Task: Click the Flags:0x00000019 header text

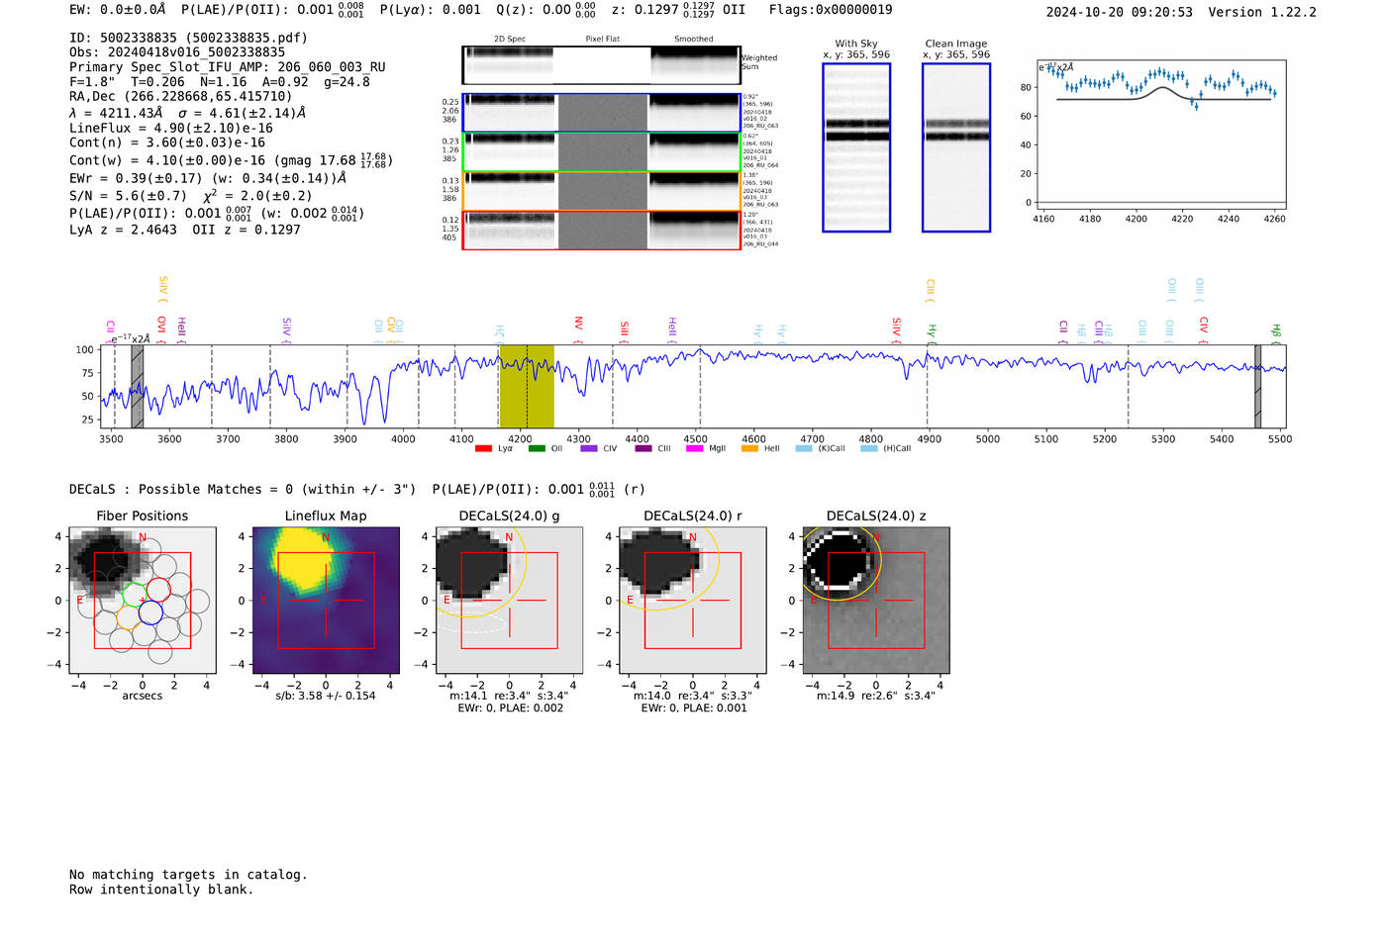Action: tap(831, 10)
